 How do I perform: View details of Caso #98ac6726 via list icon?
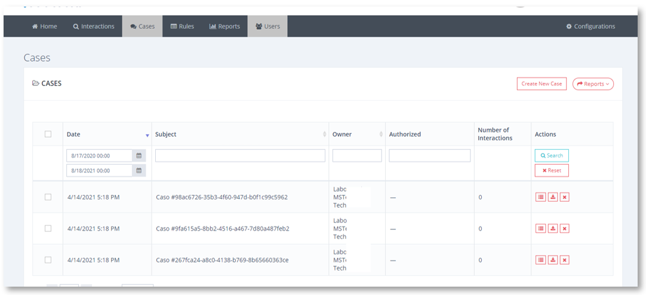[x=540, y=197]
